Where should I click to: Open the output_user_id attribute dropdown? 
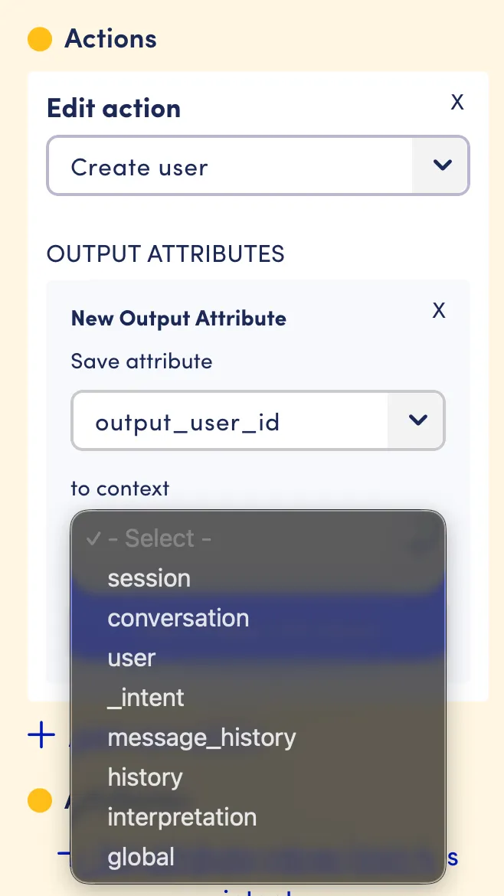[x=257, y=420]
